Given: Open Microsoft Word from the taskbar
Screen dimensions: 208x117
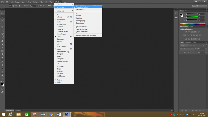Looking at the screenshot, I should point(59,114).
